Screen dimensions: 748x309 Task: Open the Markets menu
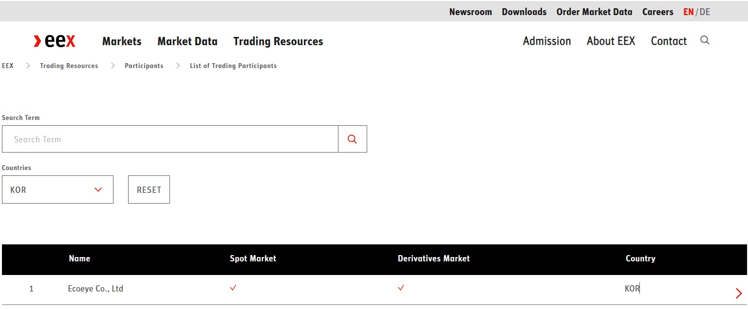(121, 41)
